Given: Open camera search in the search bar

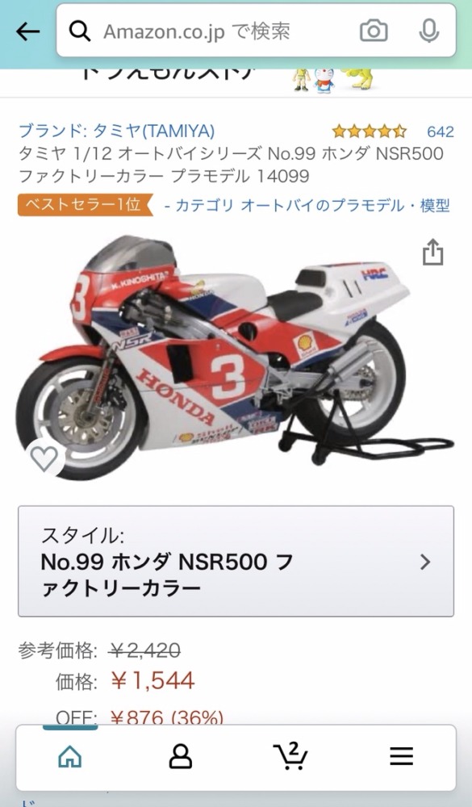Looking at the screenshot, I should [374, 31].
